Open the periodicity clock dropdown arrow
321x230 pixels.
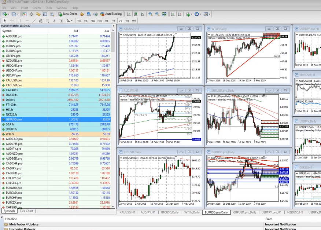[x=200, y=14]
